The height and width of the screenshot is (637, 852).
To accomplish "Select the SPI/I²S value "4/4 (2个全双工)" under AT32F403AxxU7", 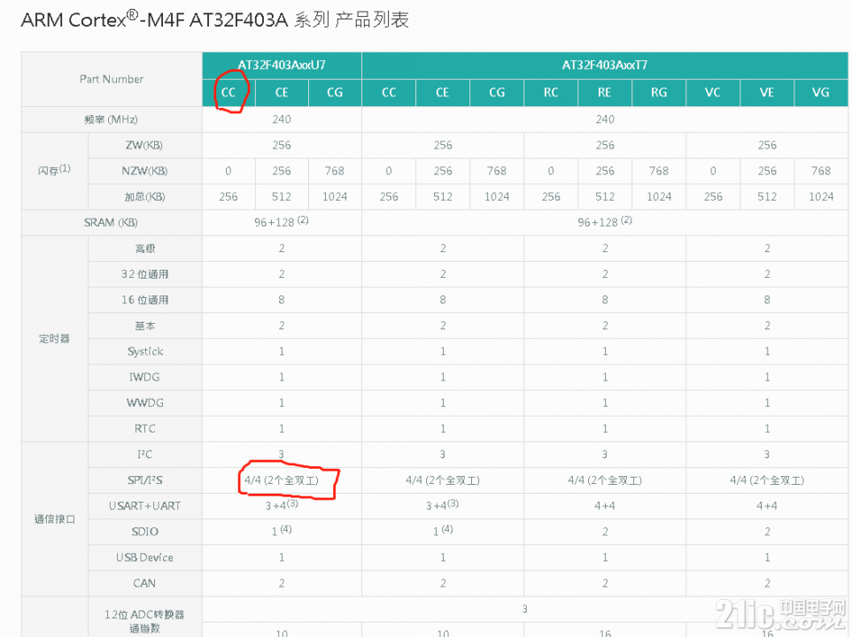I will tap(282, 480).
